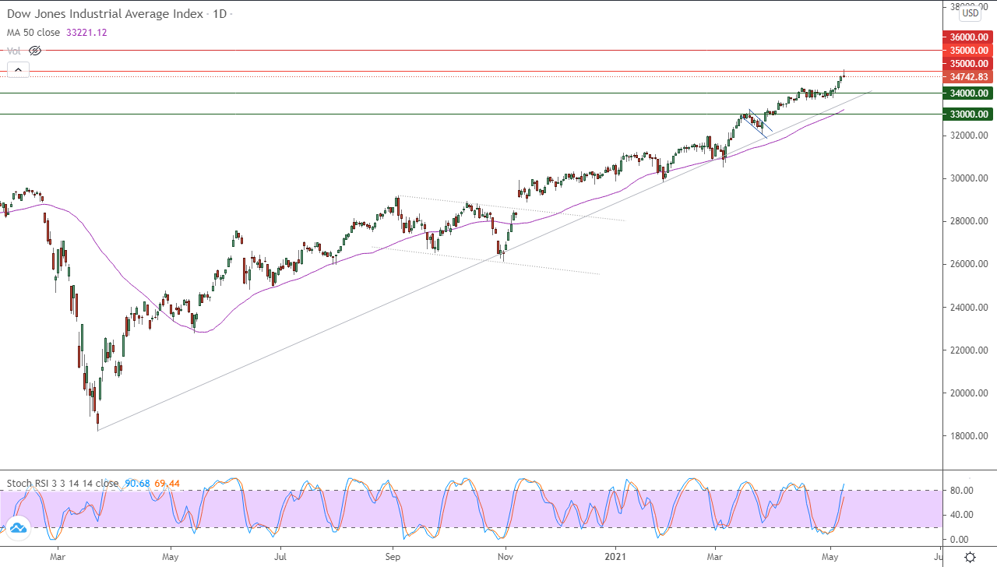The height and width of the screenshot is (567, 997).
Task: Click the 18000.00 price axis value
Action: [x=968, y=436]
